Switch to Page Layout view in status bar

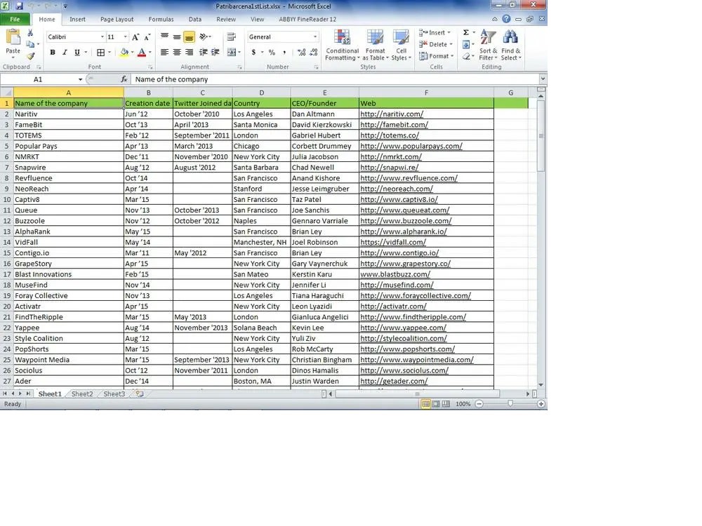(436, 404)
